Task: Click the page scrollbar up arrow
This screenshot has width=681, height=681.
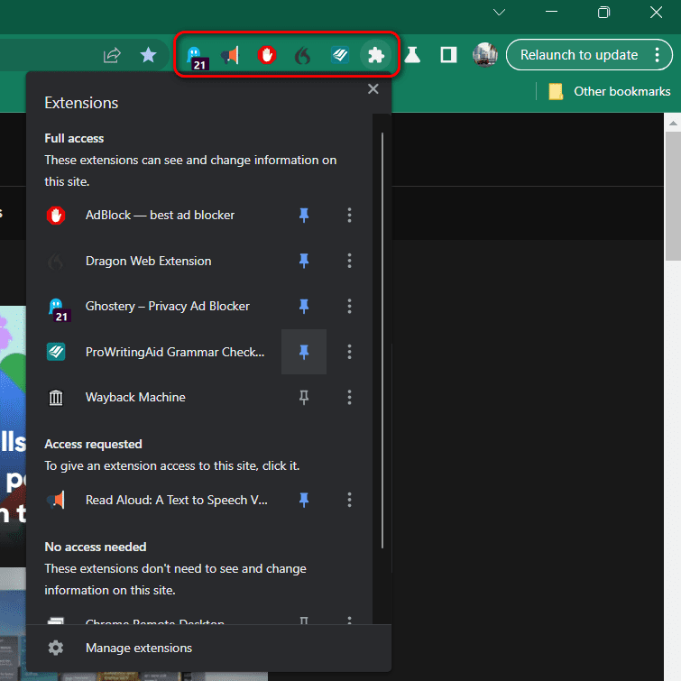Action: [673, 123]
